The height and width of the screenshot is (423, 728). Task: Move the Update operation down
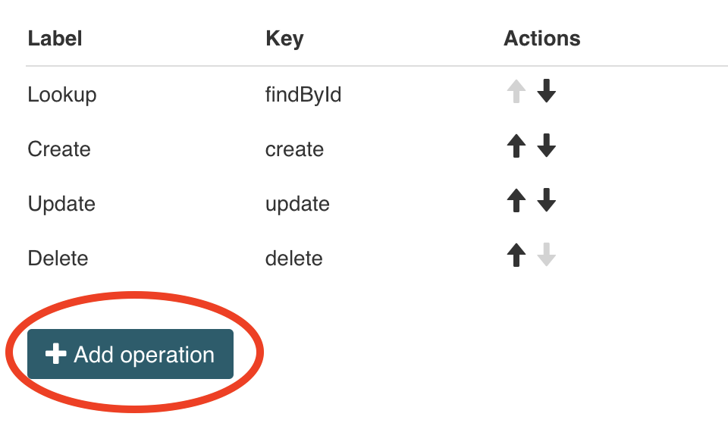click(546, 202)
